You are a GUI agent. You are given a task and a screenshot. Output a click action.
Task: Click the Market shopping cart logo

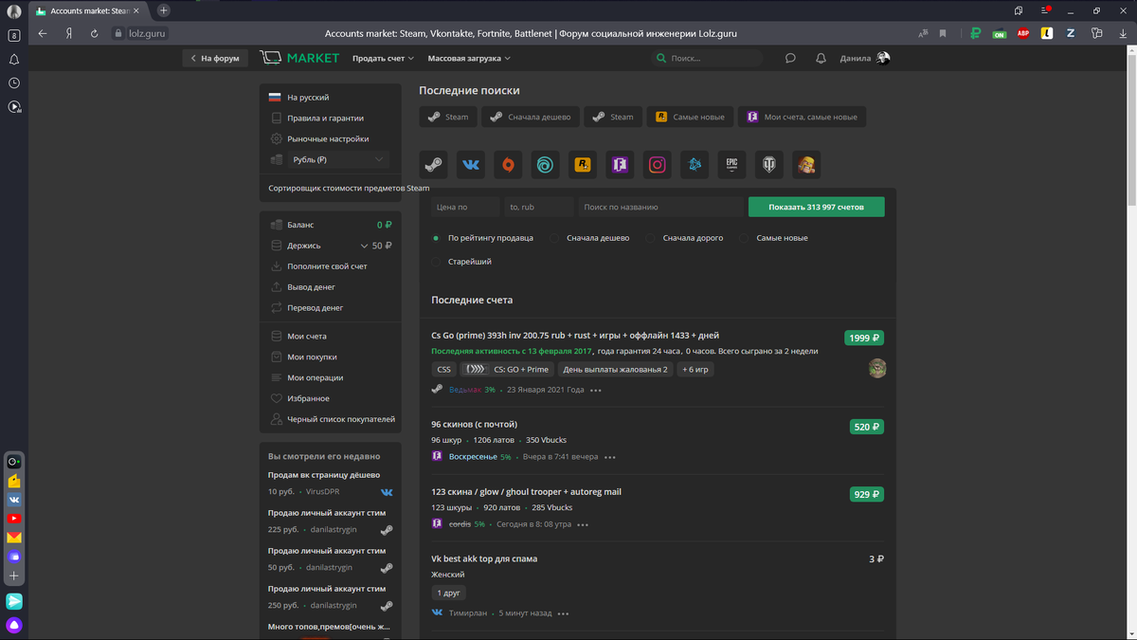[299, 58]
